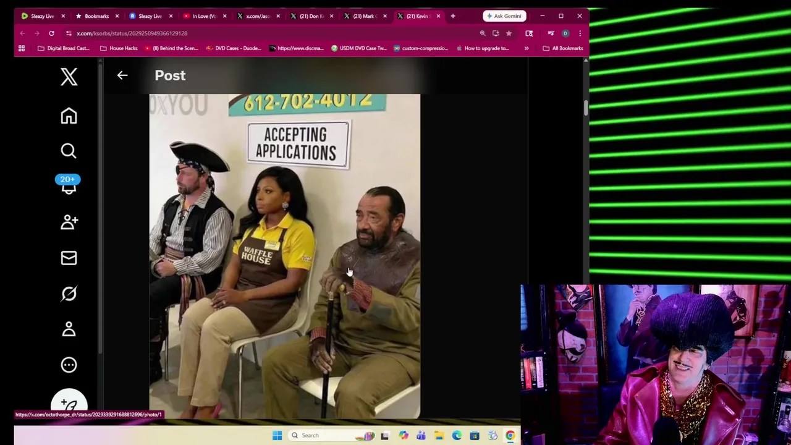Screen dimensions: 791x445
Task: Click the browser Back navigation arrow
Action: 22,33
